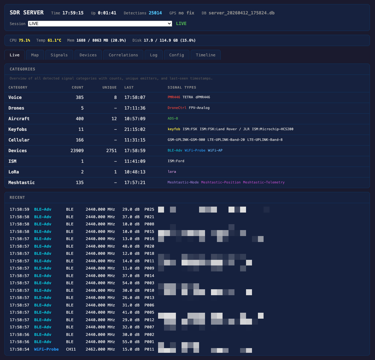
Task: Switch to the Live tab
Action: pyautogui.click(x=15, y=55)
